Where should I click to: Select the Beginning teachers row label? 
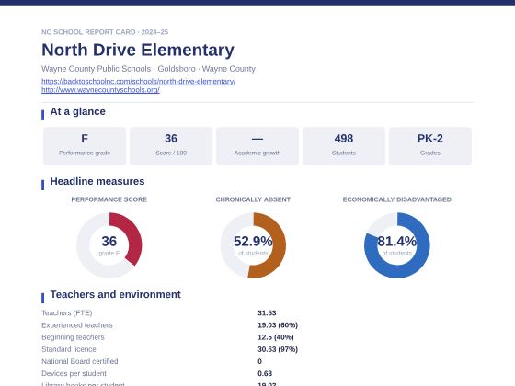[73, 337]
